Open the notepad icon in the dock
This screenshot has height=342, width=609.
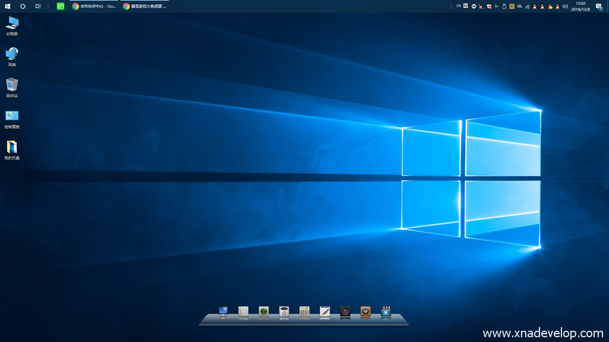coord(325,312)
